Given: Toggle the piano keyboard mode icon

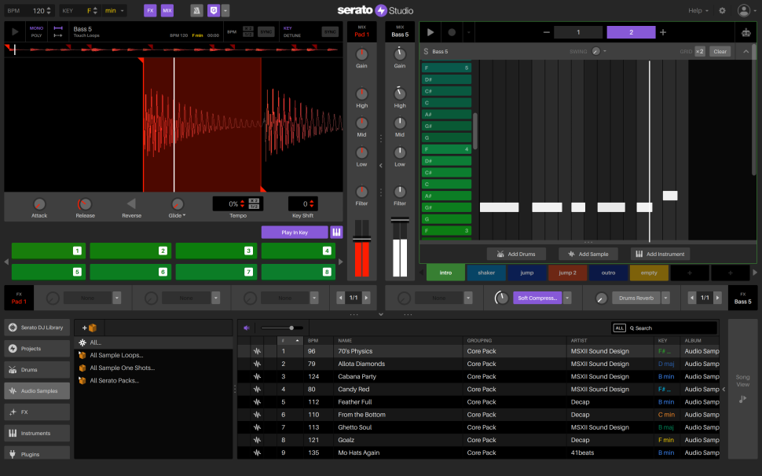Looking at the screenshot, I should coord(336,233).
